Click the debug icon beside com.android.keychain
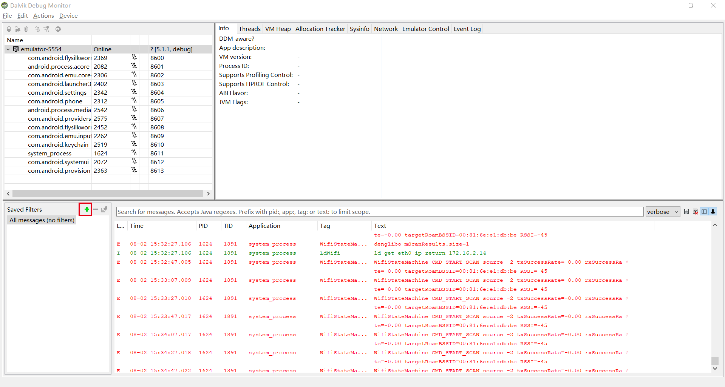Screen dimensions: 725x387 point(134,144)
